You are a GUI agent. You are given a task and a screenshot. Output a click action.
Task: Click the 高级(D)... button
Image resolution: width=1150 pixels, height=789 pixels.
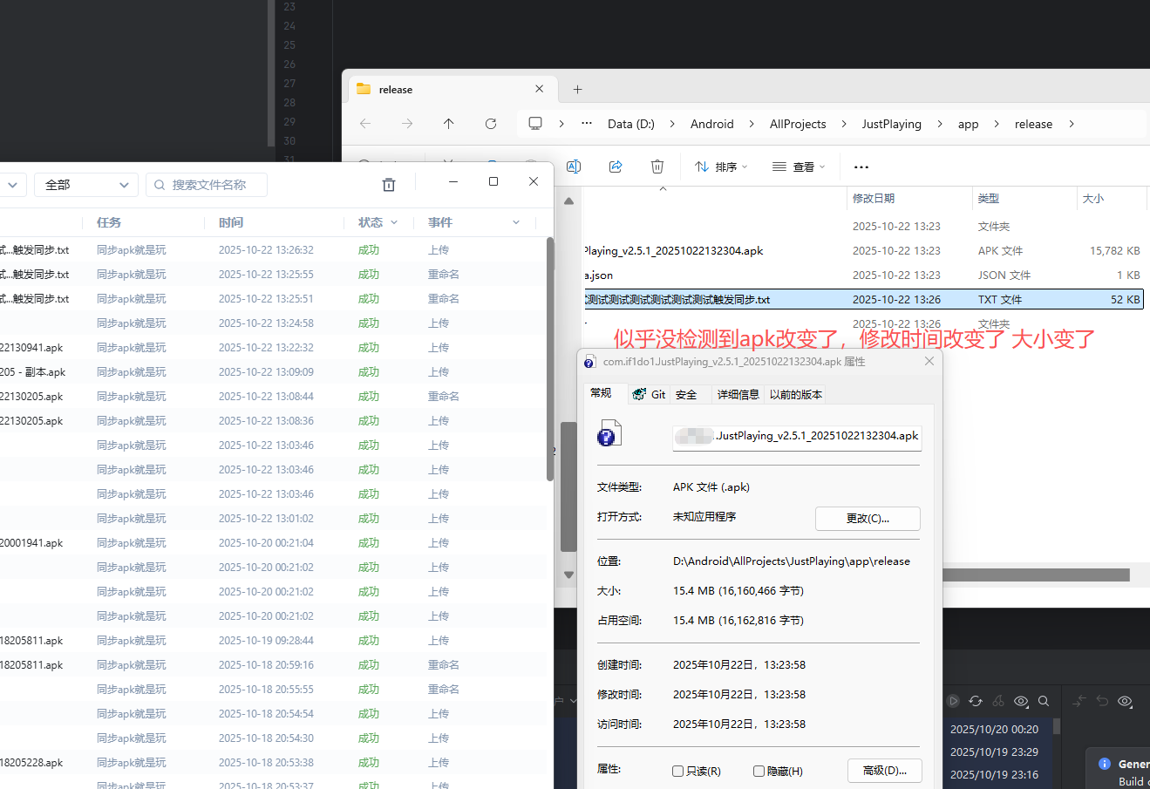884,771
